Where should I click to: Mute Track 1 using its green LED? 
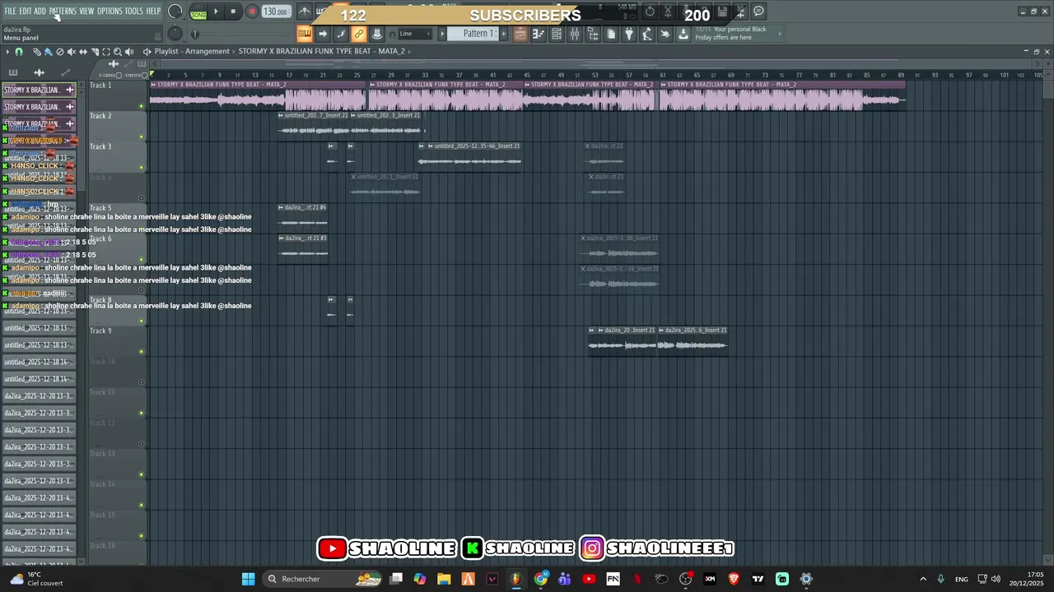(x=142, y=106)
